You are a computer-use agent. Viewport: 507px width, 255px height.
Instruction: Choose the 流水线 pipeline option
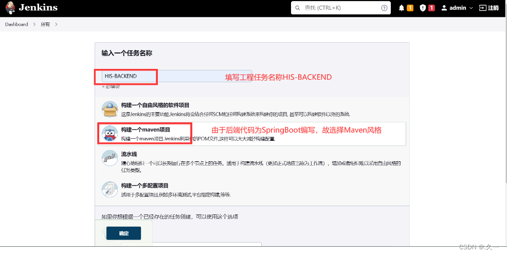252,161
